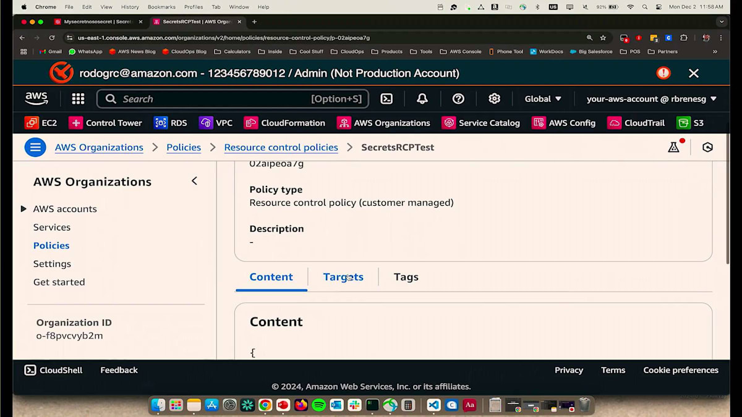Image resolution: width=742 pixels, height=417 pixels.
Task: Open Visual Studio Code from the Dock
Action: point(433,405)
